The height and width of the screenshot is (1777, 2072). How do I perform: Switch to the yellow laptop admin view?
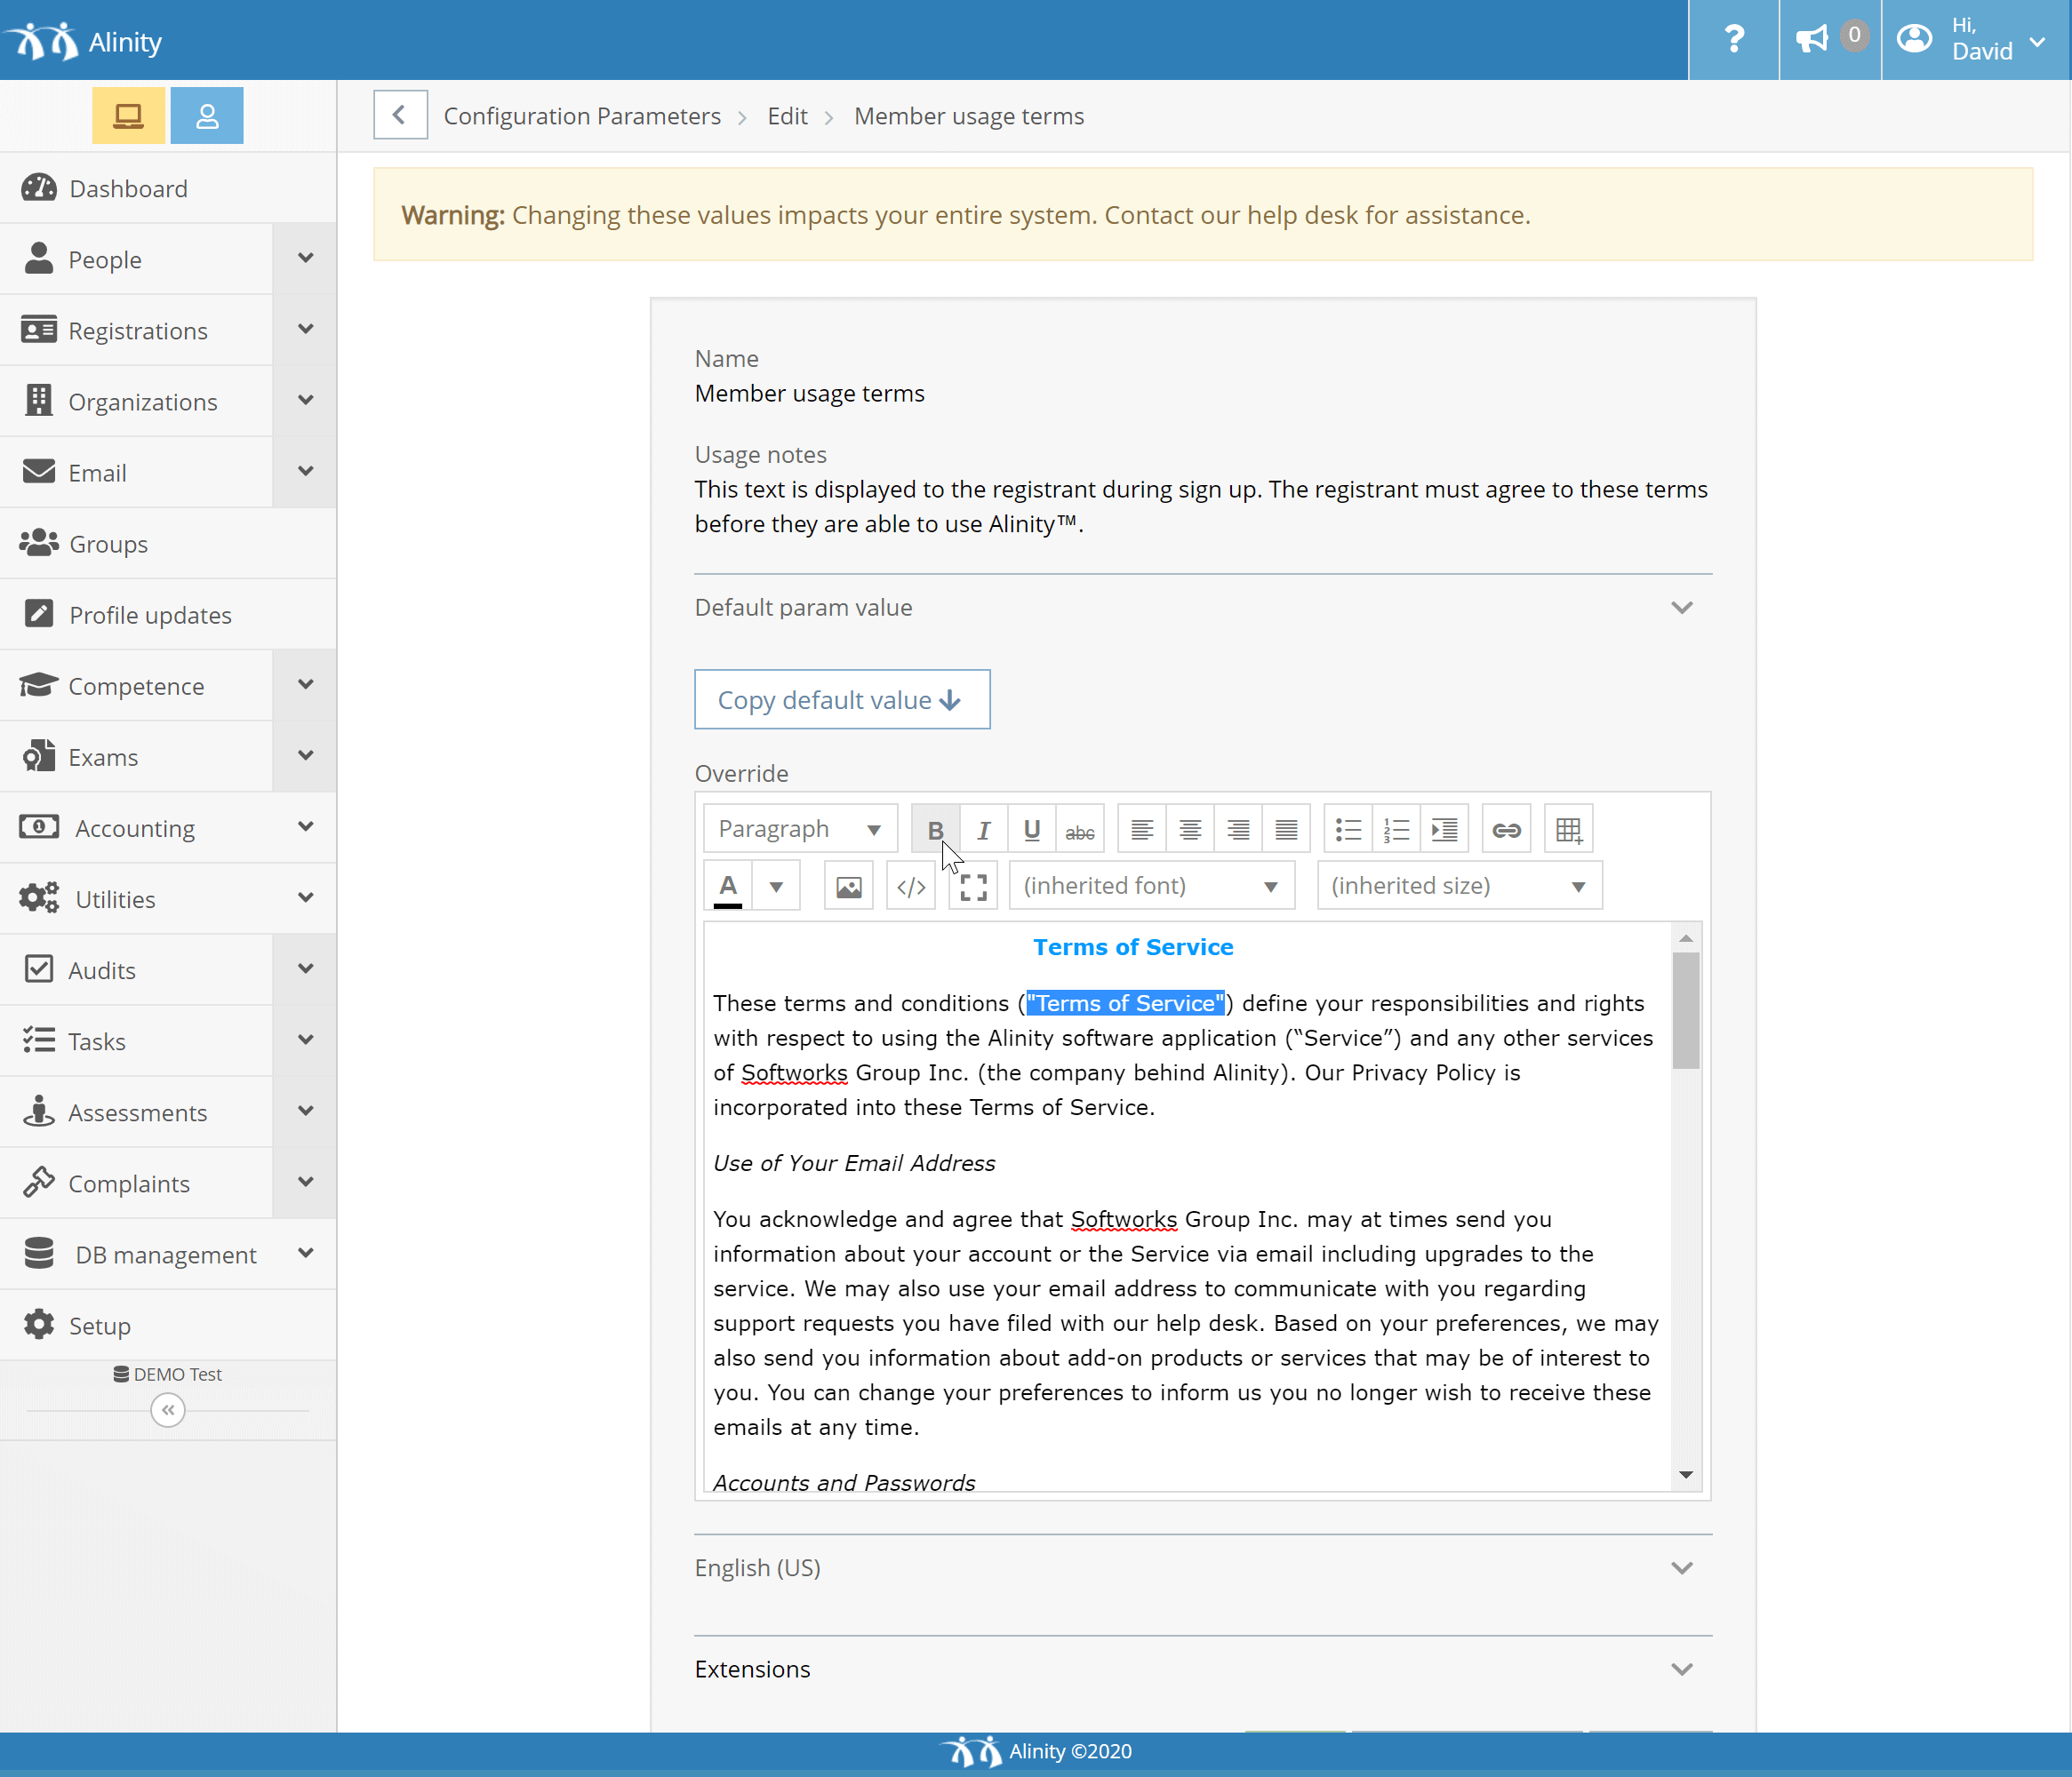pyautogui.click(x=129, y=116)
